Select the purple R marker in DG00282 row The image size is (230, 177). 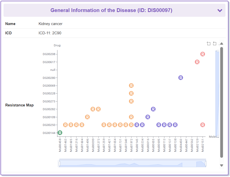tap(153, 109)
